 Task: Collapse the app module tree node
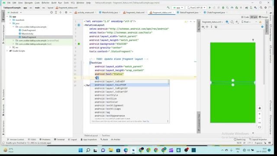[x=7, y=16]
